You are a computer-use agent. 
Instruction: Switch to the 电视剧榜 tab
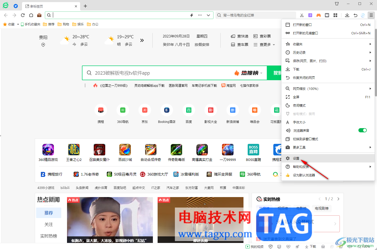point(322,208)
